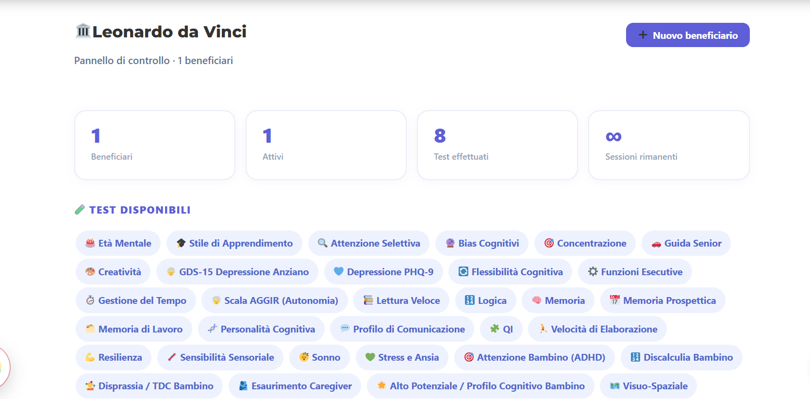Click the DNA icon on Personalità Cognitiva
Image resolution: width=810 pixels, height=399 pixels.
[x=213, y=329]
